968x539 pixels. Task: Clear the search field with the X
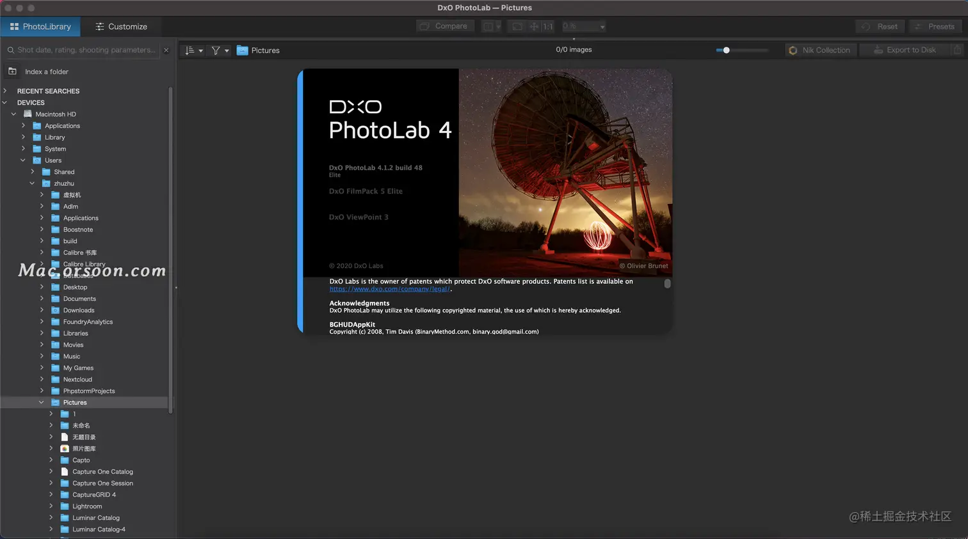(x=166, y=50)
